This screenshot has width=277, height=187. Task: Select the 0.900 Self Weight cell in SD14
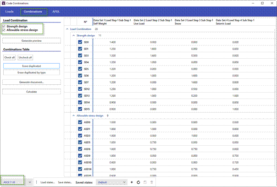[x=112, y=102]
